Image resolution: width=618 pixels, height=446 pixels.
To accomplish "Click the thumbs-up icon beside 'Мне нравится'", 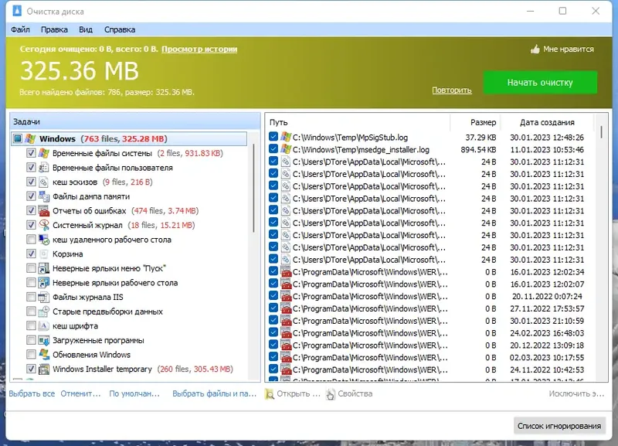I will [x=535, y=49].
